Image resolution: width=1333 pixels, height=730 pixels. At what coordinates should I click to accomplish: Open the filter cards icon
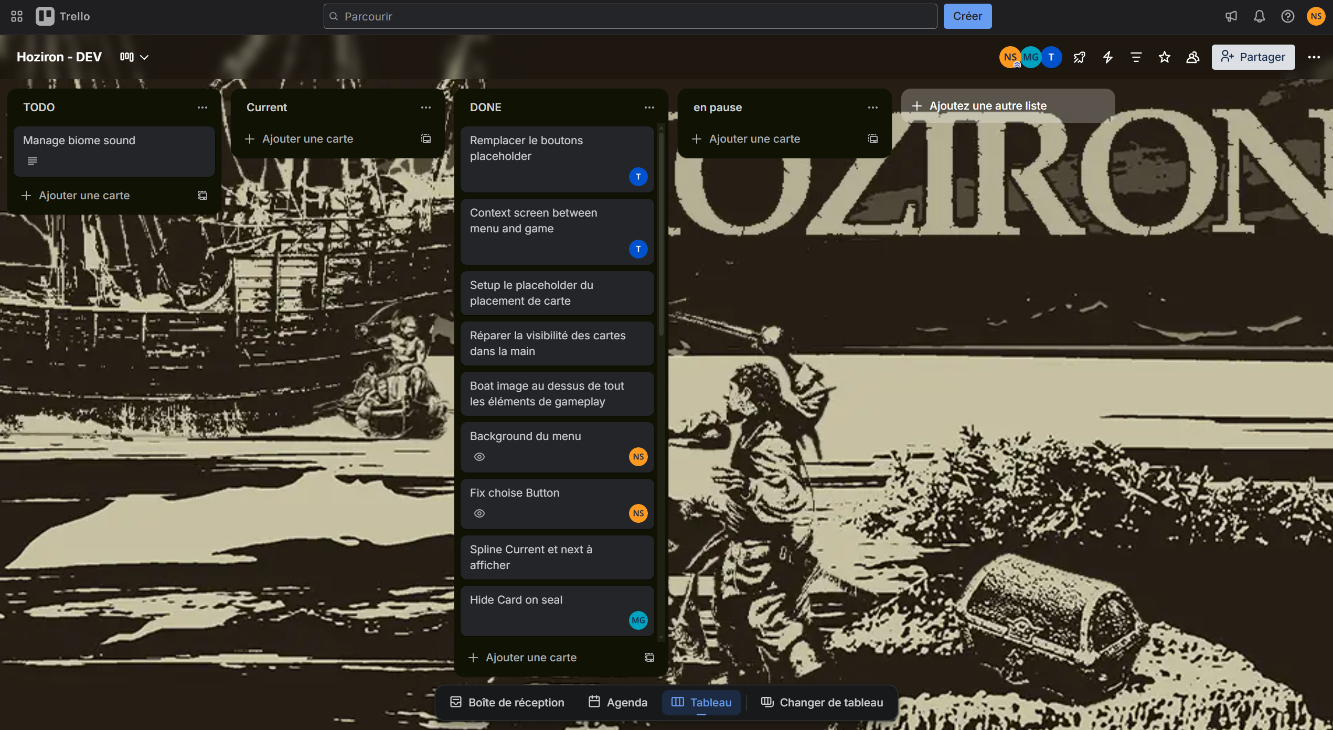coord(1136,57)
